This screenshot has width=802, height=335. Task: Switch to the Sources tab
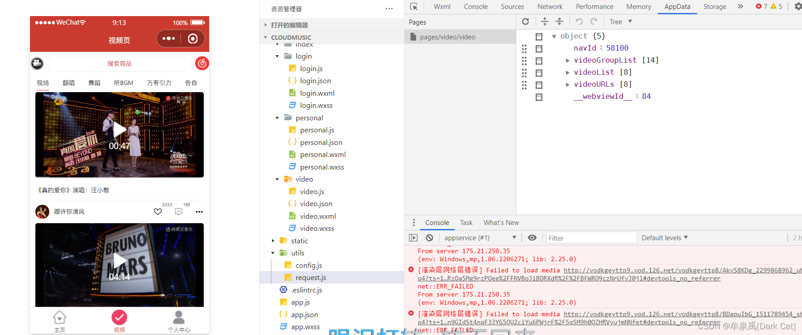512,7
